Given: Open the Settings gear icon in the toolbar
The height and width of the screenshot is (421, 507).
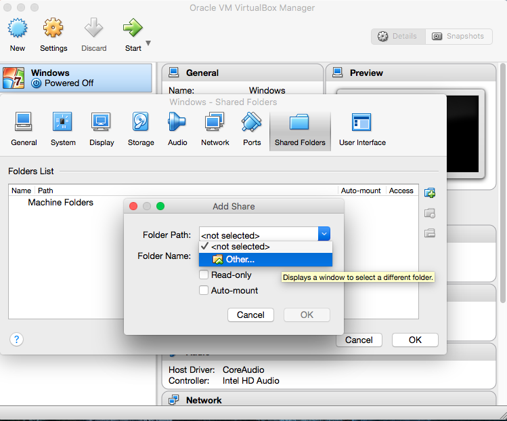Looking at the screenshot, I should (53, 28).
